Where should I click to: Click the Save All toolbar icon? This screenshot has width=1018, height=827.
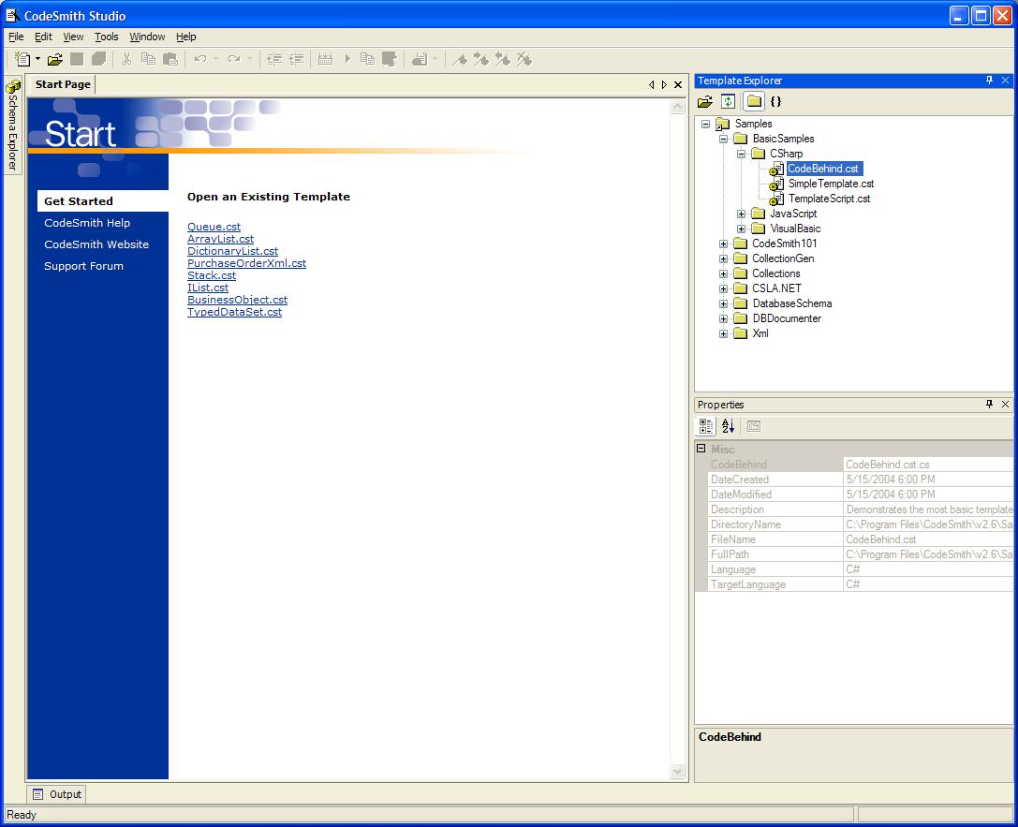(x=98, y=60)
